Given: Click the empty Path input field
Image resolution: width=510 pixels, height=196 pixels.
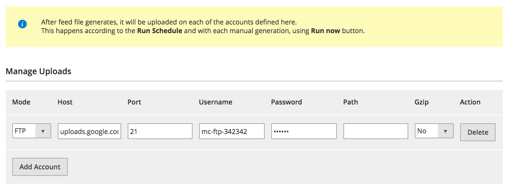Looking at the screenshot, I should tap(376, 131).
